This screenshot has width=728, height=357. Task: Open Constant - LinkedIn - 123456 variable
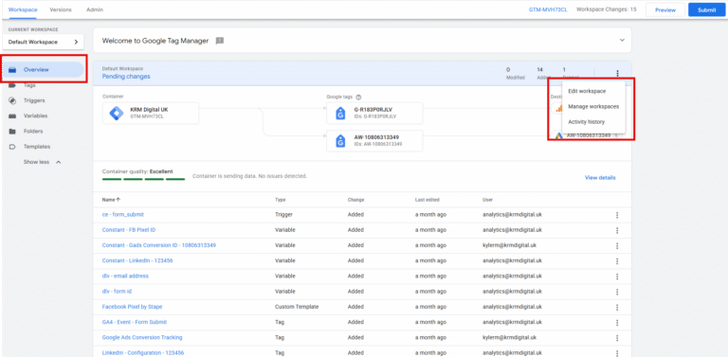[x=137, y=260]
